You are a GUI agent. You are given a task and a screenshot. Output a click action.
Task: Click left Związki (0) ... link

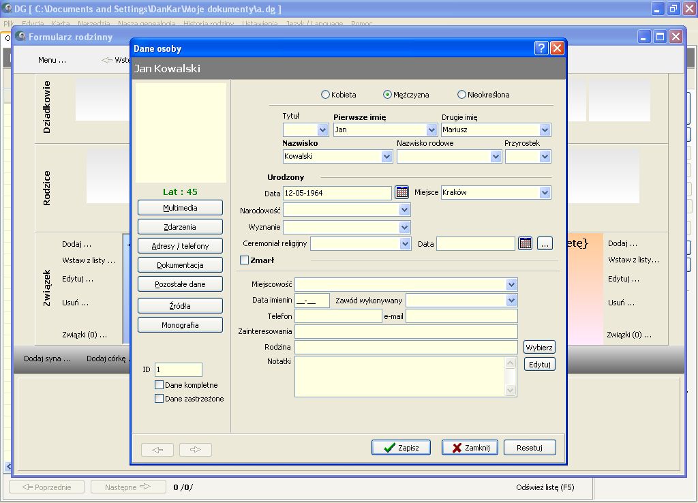click(85, 335)
